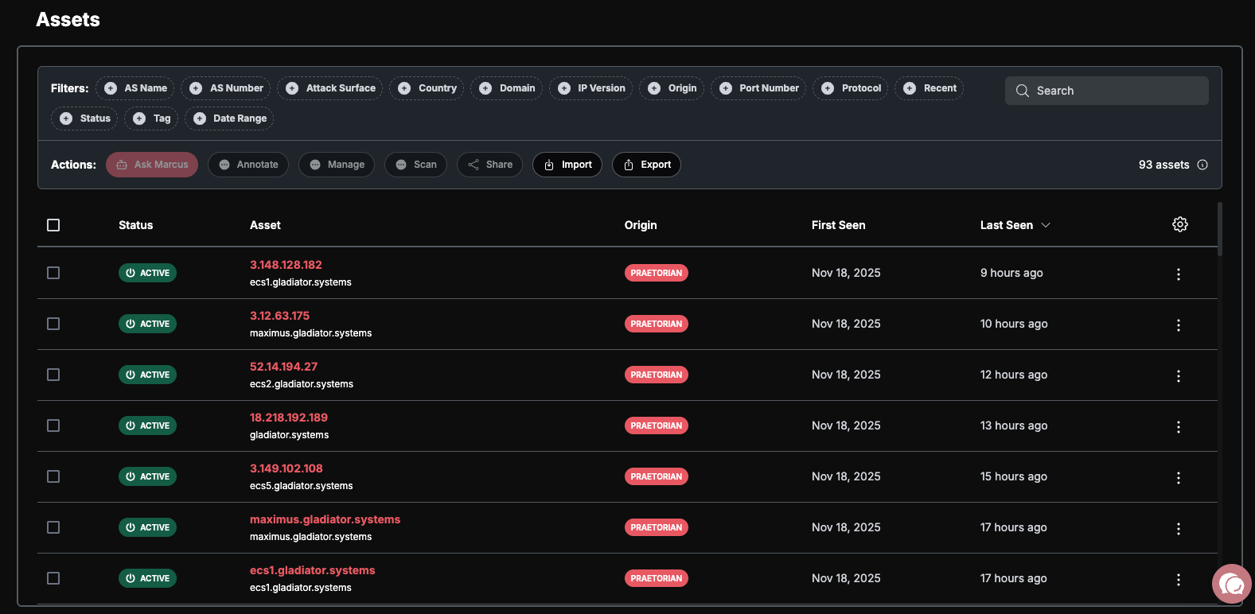This screenshot has height=614, width=1255.
Task: Toggle sort arrow next to Last Seen
Action: tap(1046, 225)
